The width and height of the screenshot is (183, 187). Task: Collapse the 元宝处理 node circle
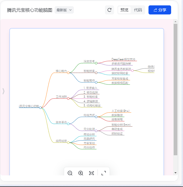tap(96, 131)
